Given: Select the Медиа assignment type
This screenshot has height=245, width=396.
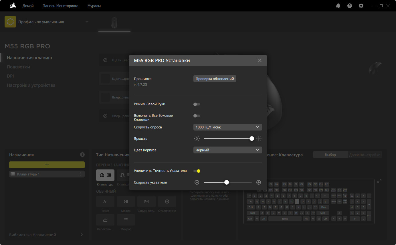Looking at the screenshot, I should coord(126,201).
